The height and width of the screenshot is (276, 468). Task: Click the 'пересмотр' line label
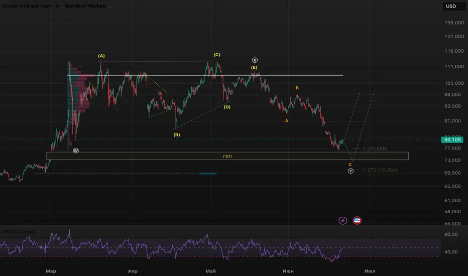(207, 173)
